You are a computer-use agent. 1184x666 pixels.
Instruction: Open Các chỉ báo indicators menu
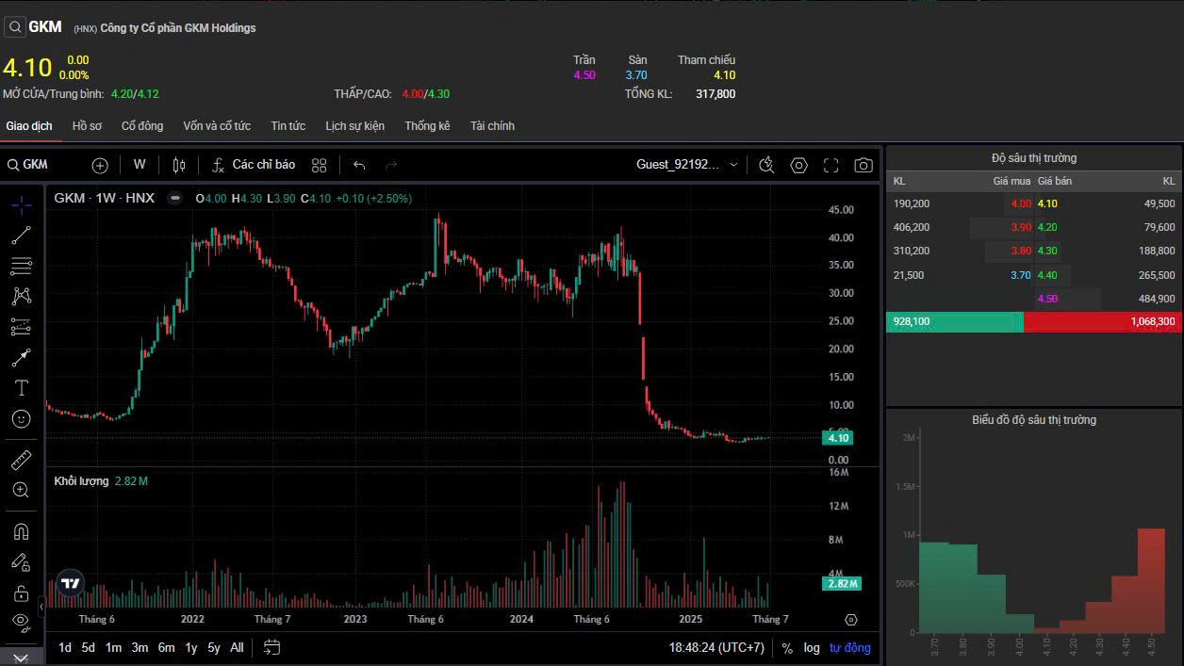pyautogui.click(x=254, y=165)
